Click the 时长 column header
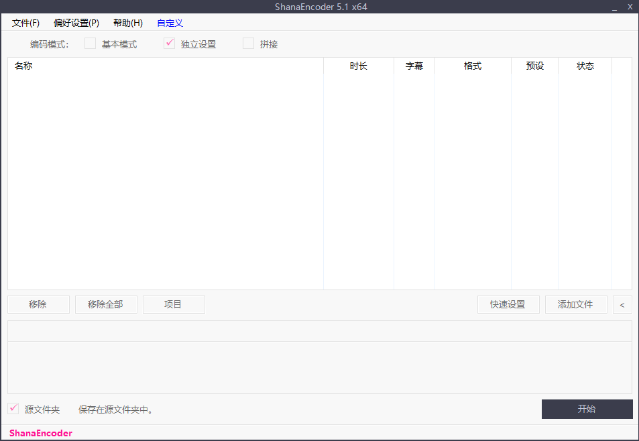Viewport: 639px width, 441px height. 359,66
